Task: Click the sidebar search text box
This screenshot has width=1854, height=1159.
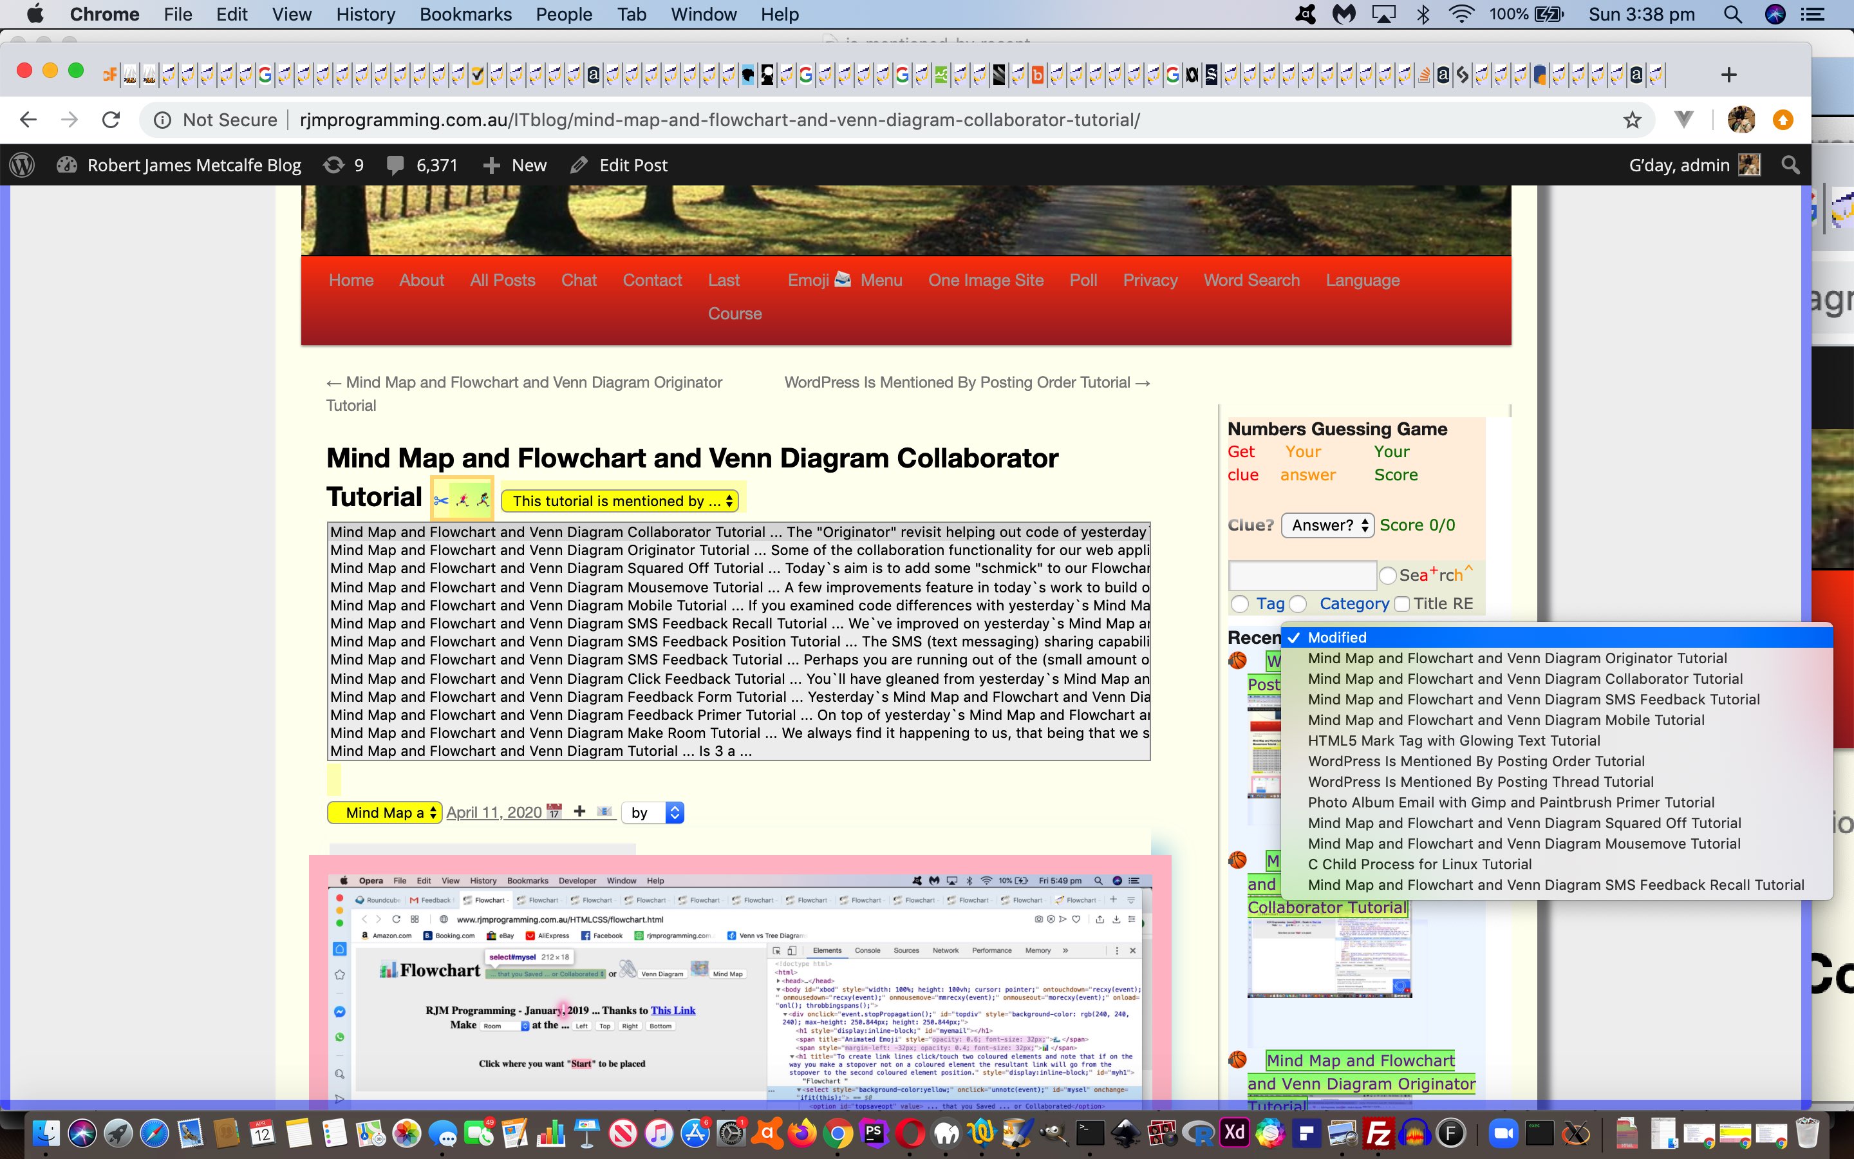Action: (x=1302, y=576)
